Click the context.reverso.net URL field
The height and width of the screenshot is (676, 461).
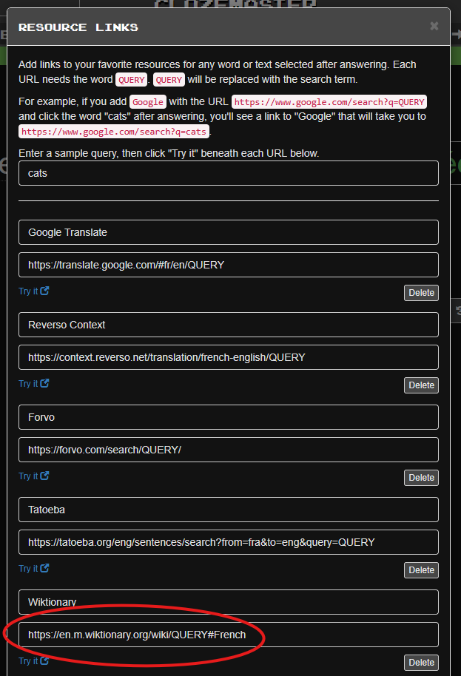pyautogui.click(x=228, y=357)
